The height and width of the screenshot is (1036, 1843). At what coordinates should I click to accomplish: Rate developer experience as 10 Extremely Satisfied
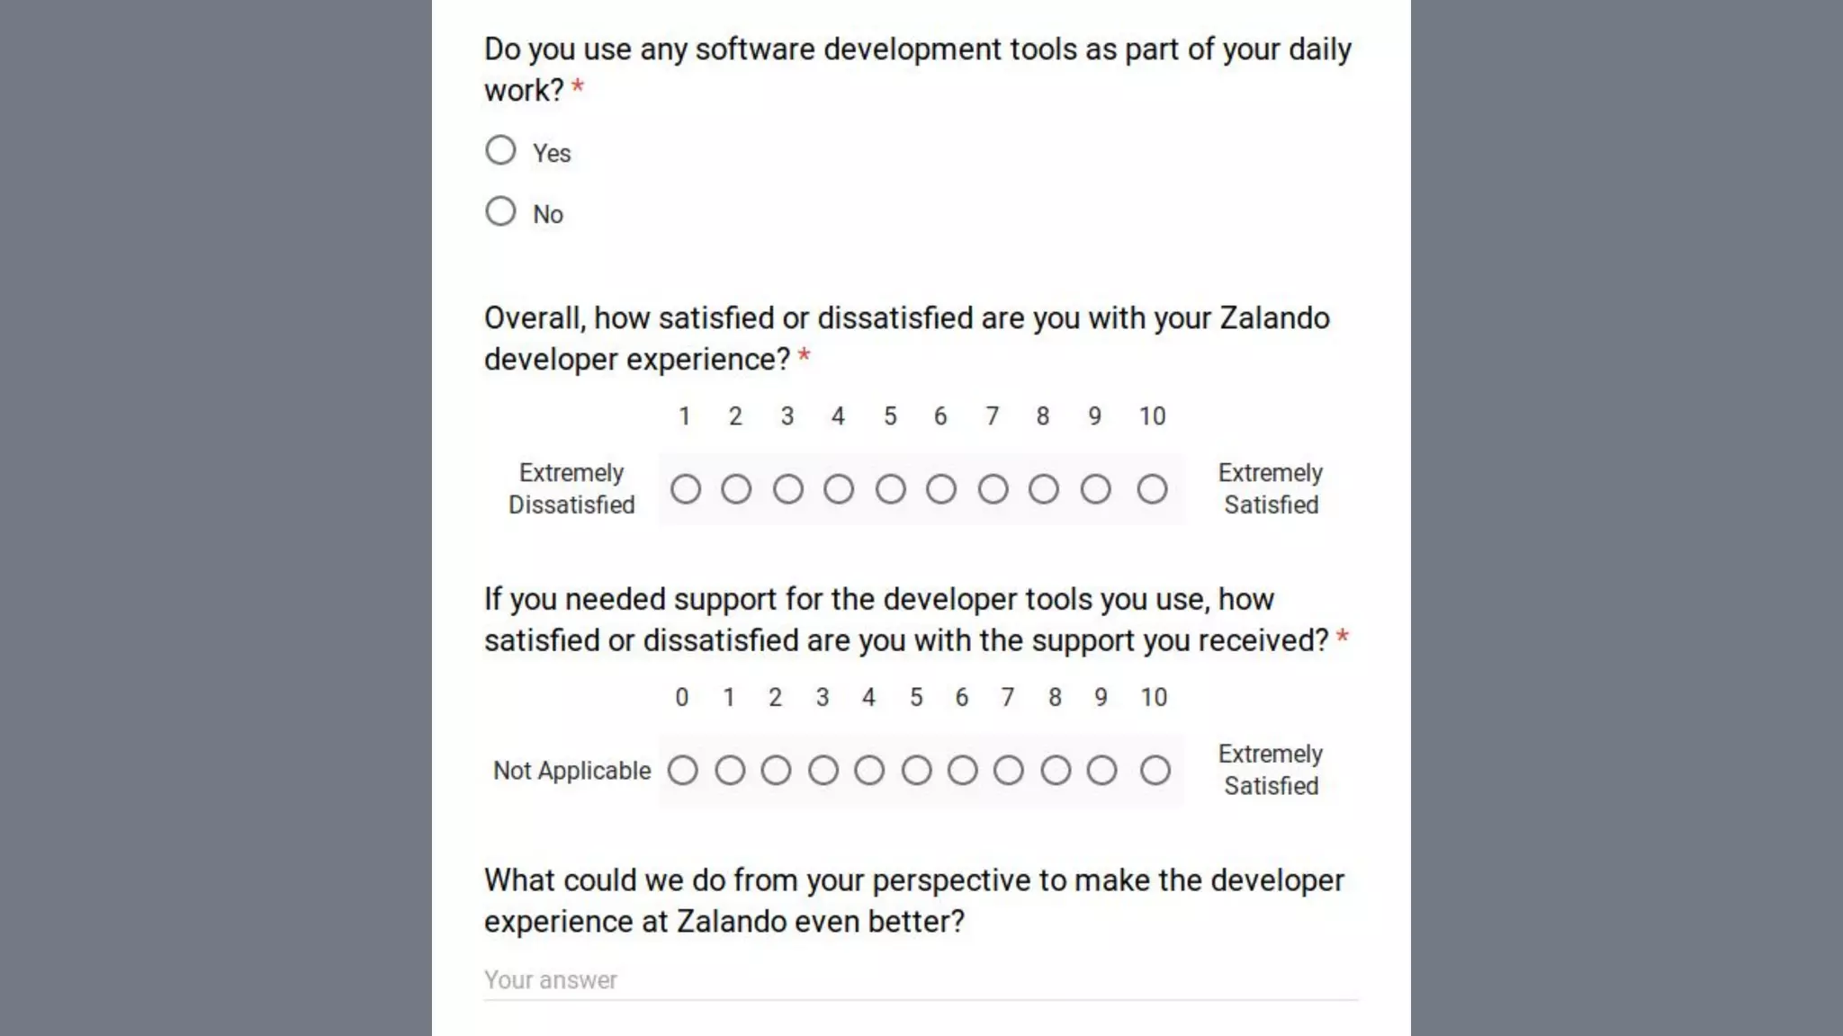tap(1153, 489)
